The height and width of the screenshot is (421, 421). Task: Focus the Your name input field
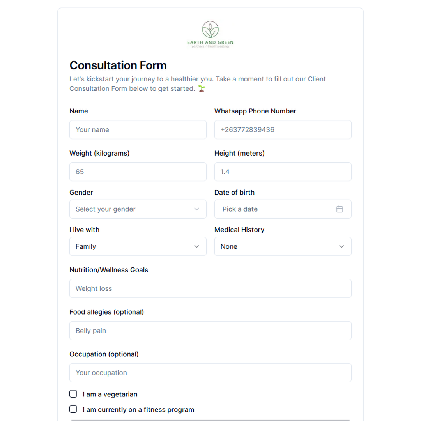(x=138, y=130)
